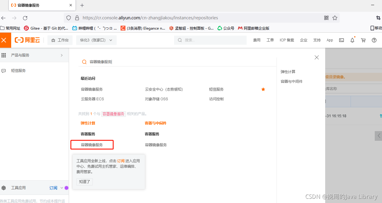
Task: Toggle the favorite star next to 短信服务
Action: pyautogui.click(x=263, y=89)
